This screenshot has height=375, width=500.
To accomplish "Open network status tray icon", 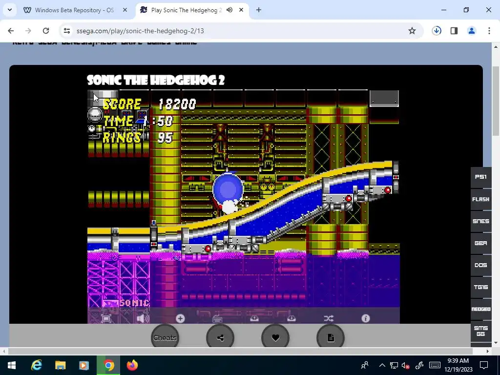I will 394,365.
